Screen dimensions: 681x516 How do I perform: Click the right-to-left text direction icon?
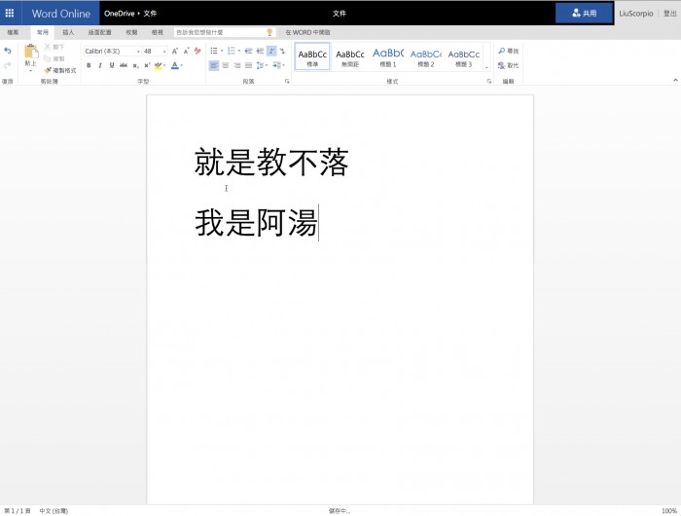(283, 51)
